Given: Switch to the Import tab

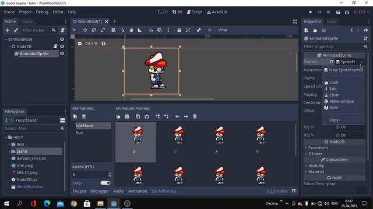Looking at the screenshot, I should [27, 21].
